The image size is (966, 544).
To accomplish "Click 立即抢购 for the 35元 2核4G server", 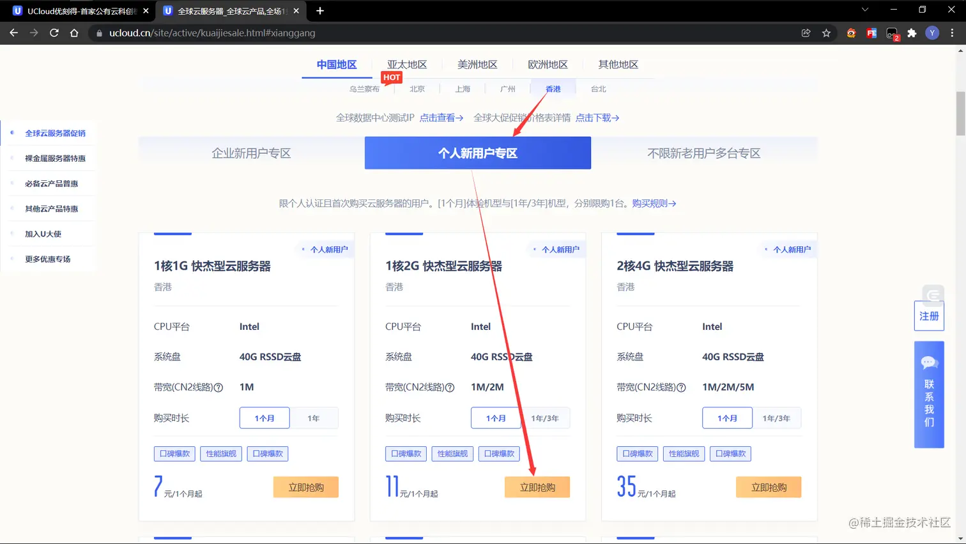I will [769, 487].
